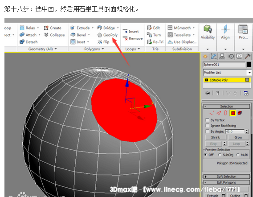Click the Loop selection button
Screen dimensions: 253x197
pos(237,144)
